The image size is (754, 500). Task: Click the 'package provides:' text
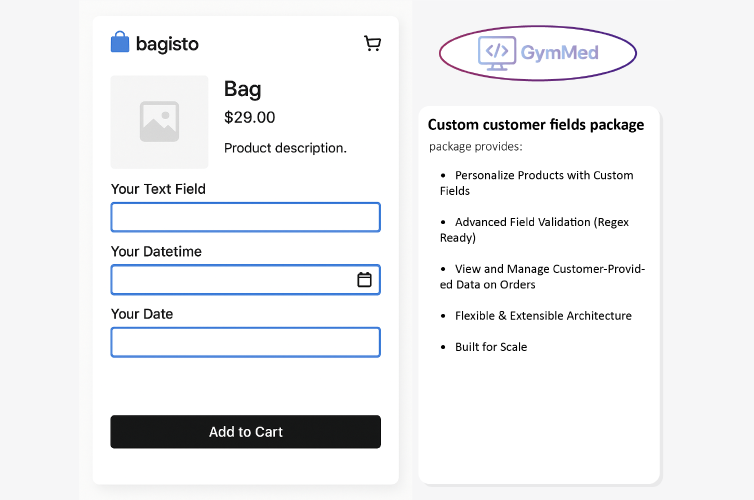[x=476, y=146]
